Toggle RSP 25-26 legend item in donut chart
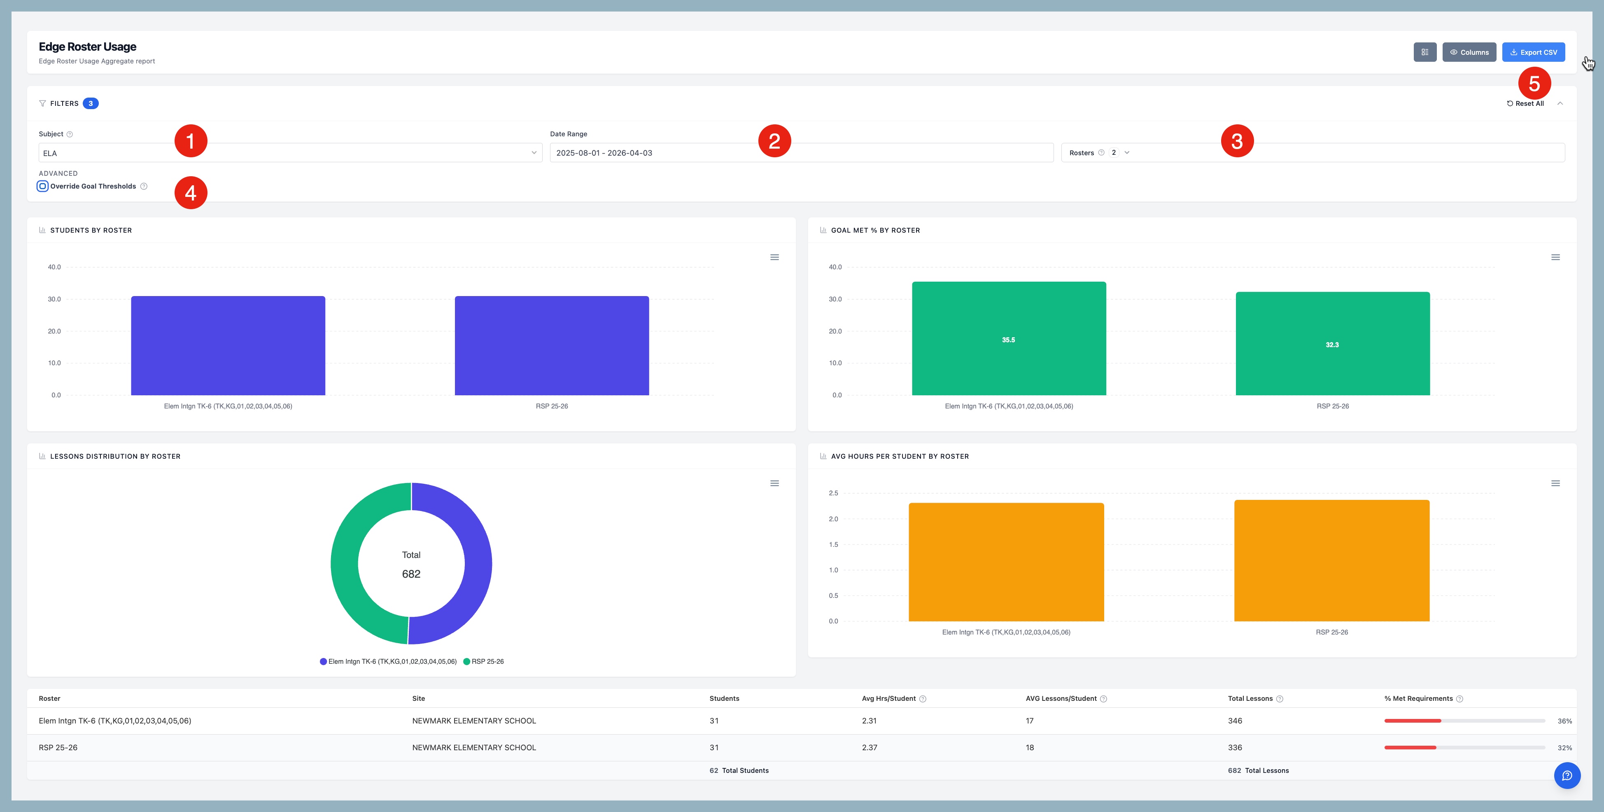Image resolution: width=1604 pixels, height=812 pixels. 484,661
